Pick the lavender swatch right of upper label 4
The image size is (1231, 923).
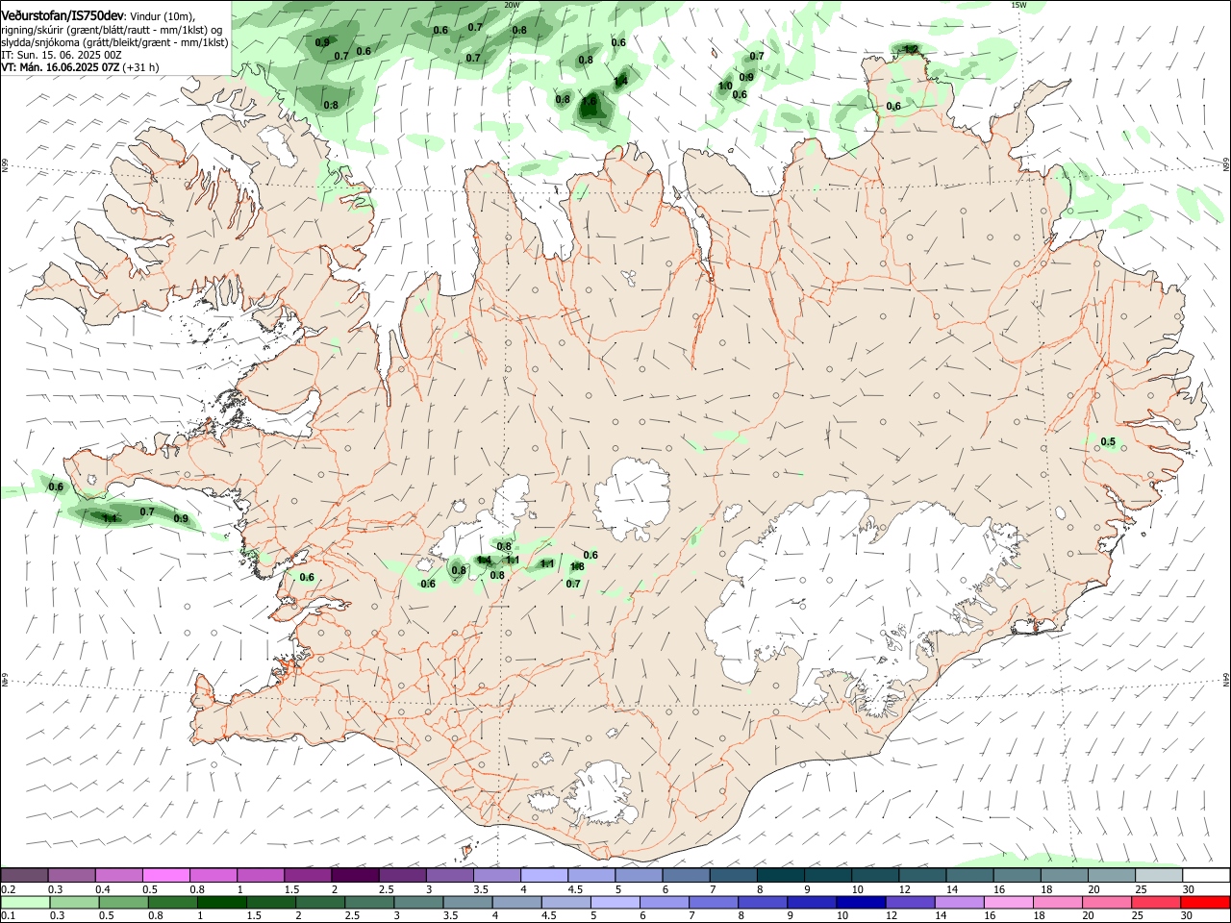[x=544, y=875]
